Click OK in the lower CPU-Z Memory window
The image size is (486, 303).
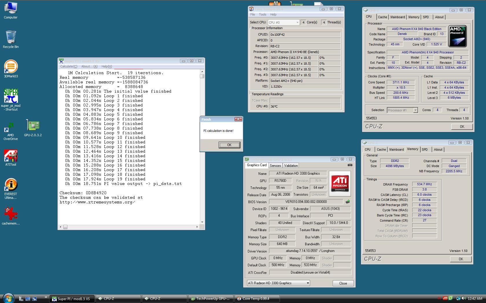(461, 259)
